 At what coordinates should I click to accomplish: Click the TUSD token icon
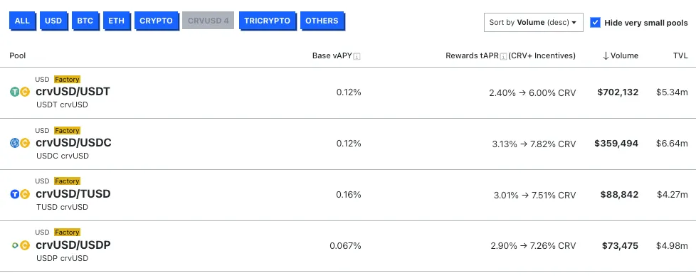[15, 194]
